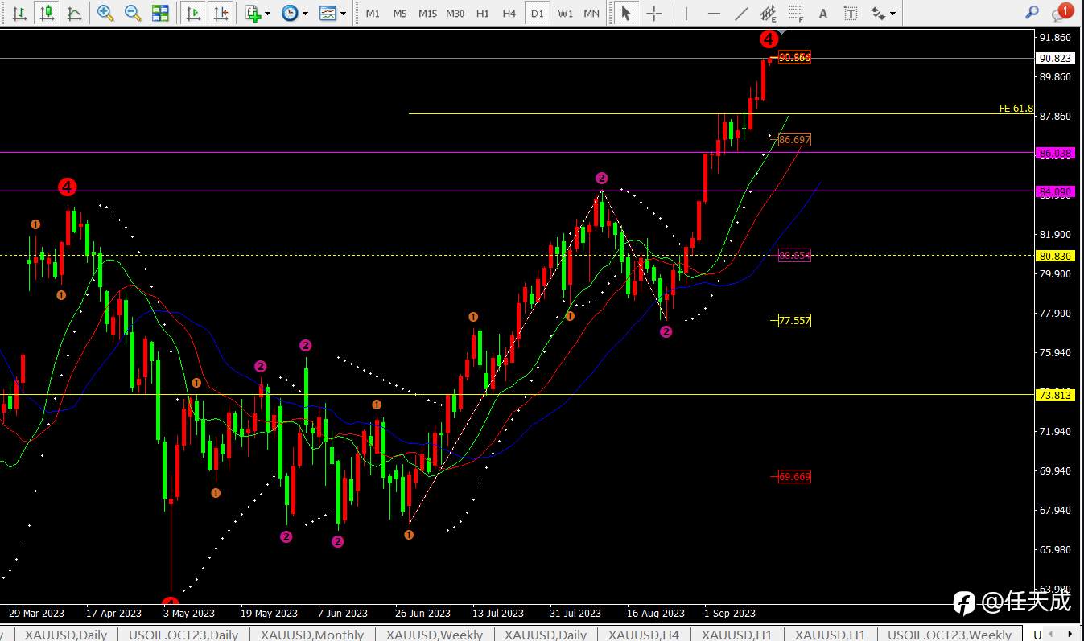
Task: Select red wave marker 4 near April high
Action: click(67, 187)
